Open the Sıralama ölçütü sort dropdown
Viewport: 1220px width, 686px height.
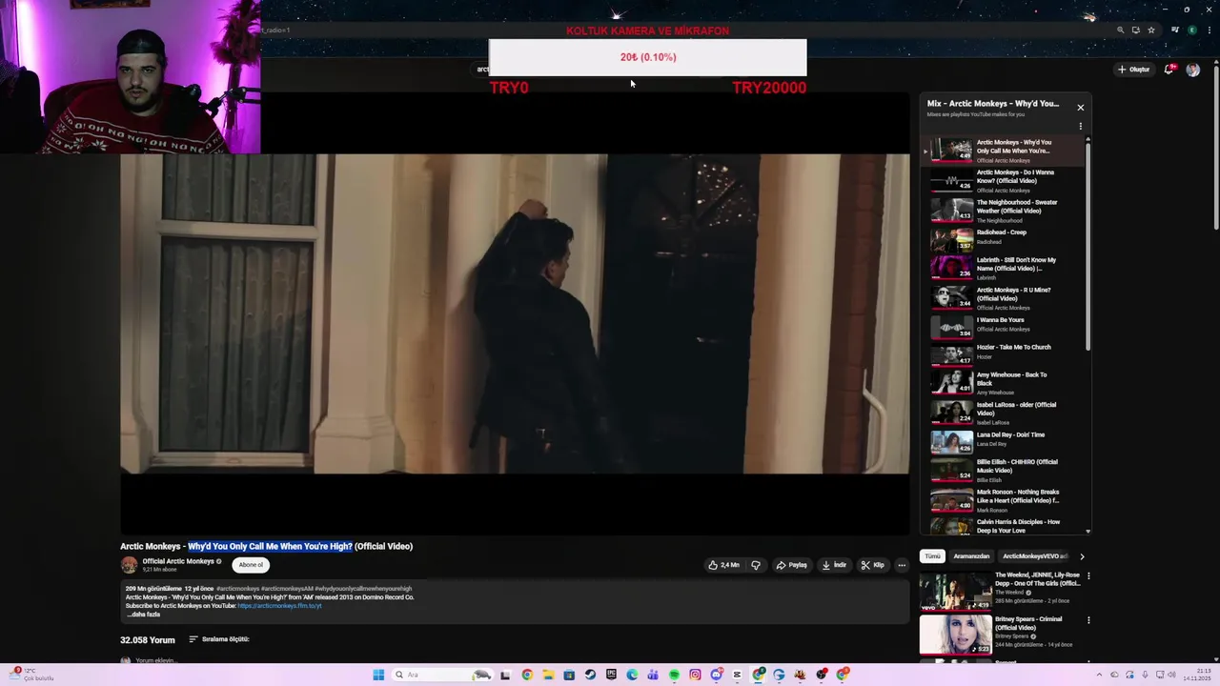(219, 639)
